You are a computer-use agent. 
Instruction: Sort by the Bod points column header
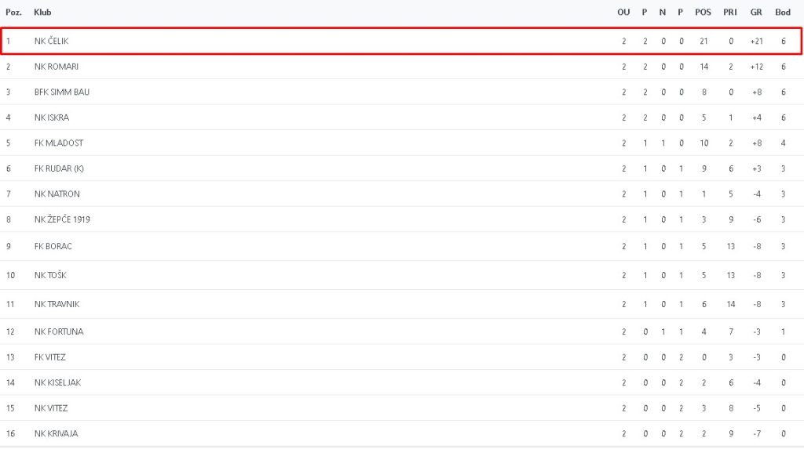(783, 13)
